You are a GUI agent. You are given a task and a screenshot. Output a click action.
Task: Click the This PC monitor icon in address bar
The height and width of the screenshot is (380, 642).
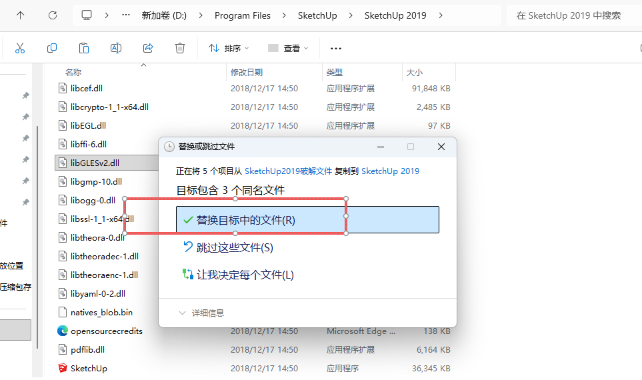point(87,15)
